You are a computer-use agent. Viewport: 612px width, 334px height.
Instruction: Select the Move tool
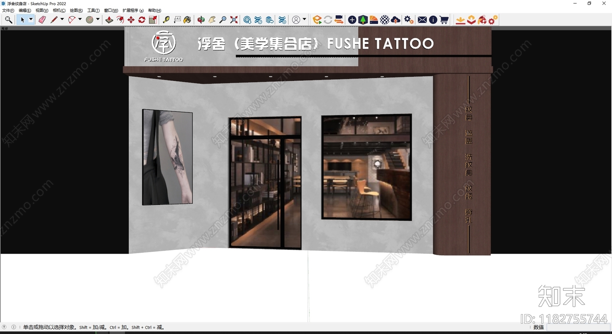click(131, 20)
